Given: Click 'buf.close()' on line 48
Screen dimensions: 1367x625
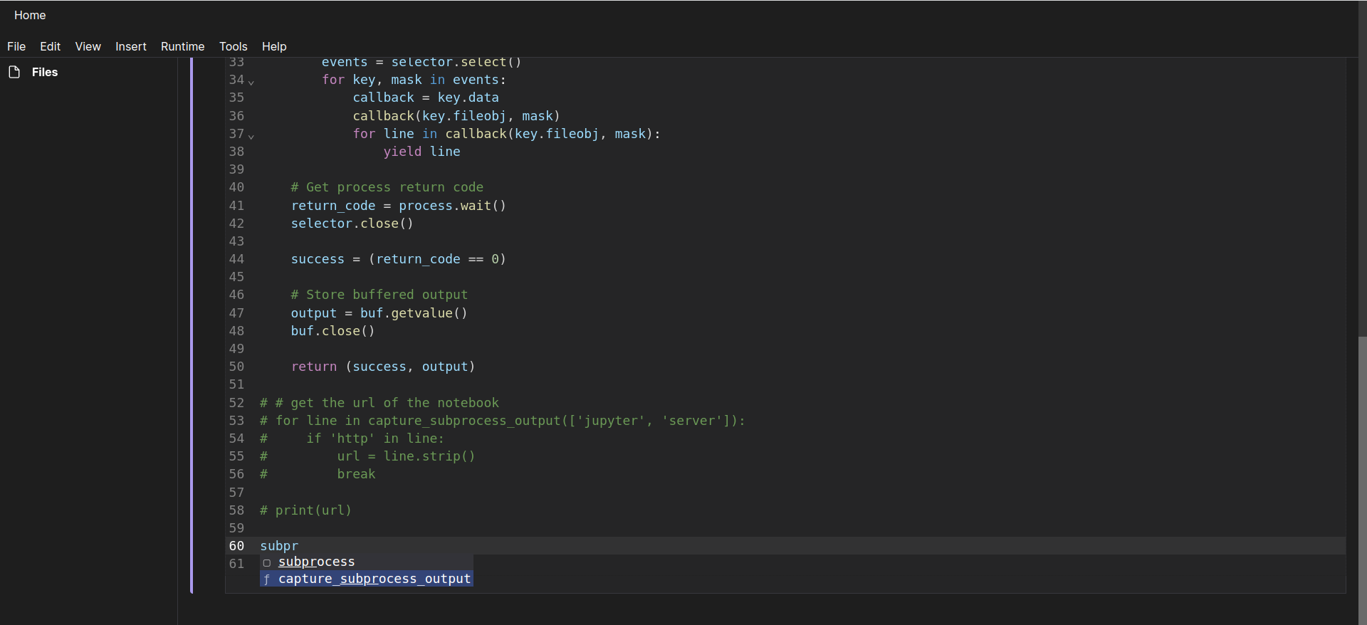Looking at the screenshot, I should (332, 331).
